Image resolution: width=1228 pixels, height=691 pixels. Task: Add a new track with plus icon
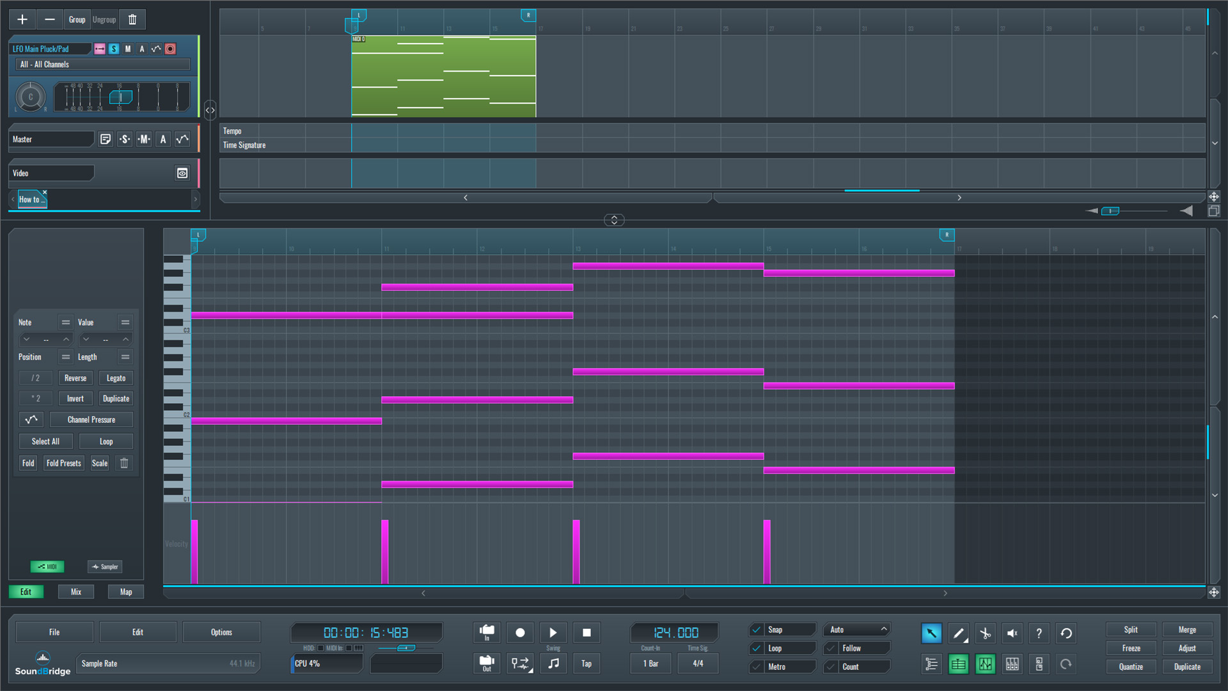22,19
